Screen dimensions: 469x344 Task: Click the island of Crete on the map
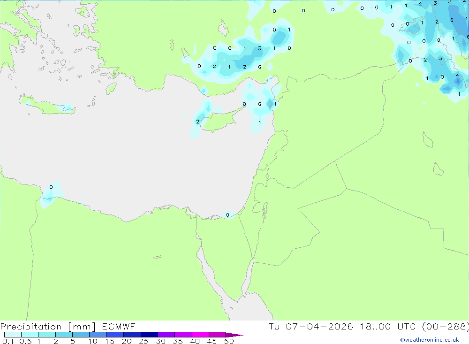click(47, 106)
